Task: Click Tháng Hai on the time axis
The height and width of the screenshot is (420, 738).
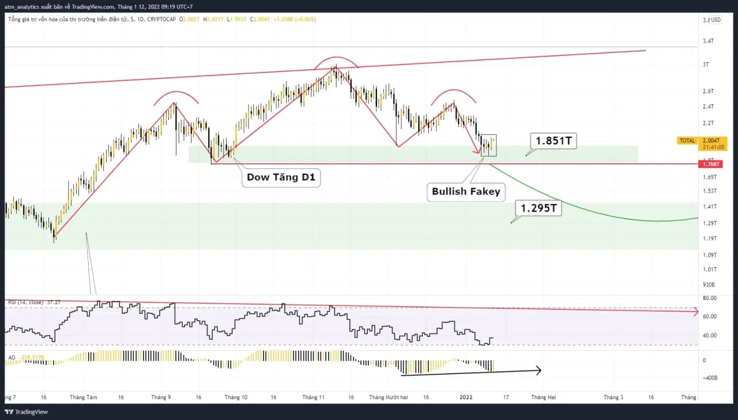Action: pos(544,397)
